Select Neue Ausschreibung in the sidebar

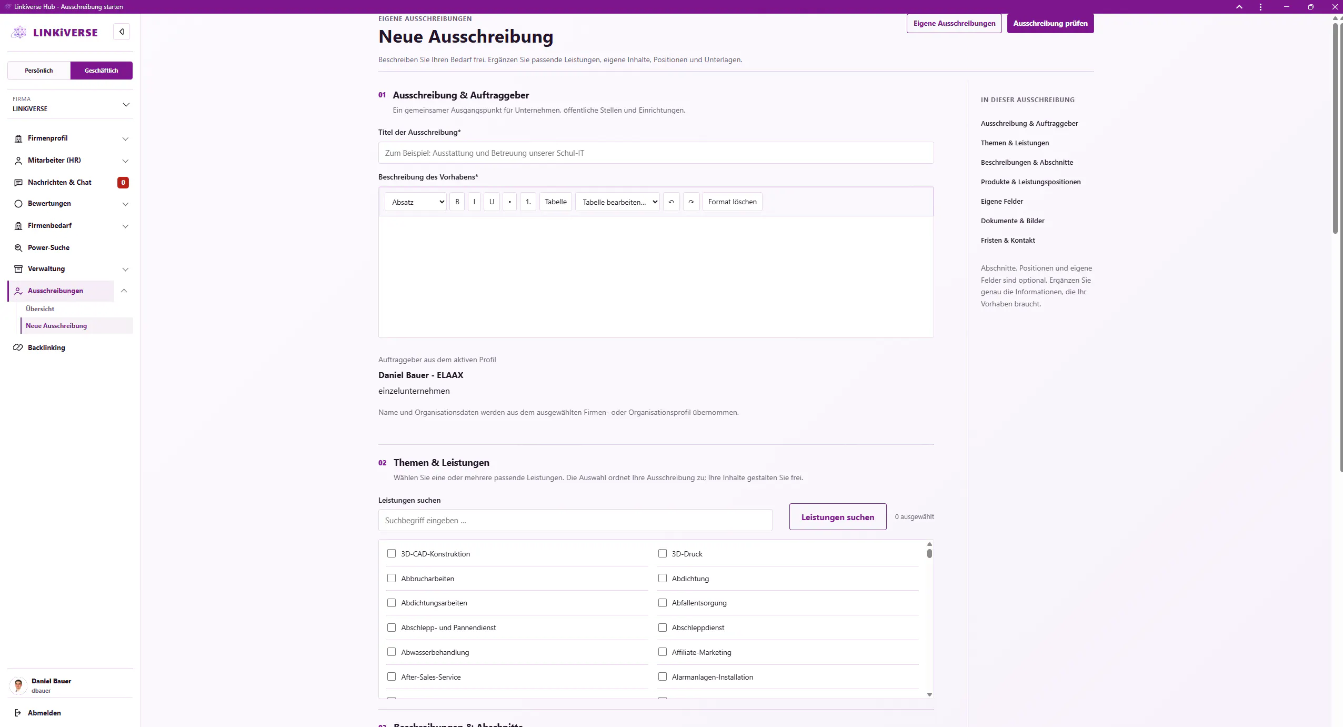pyautogui.click(x=77, y=326)
